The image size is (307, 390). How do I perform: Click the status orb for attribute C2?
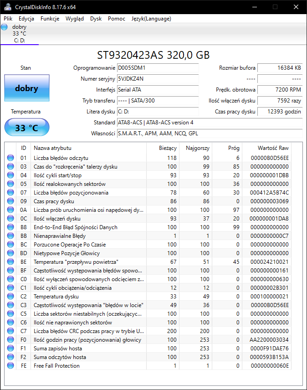[10, 296]
